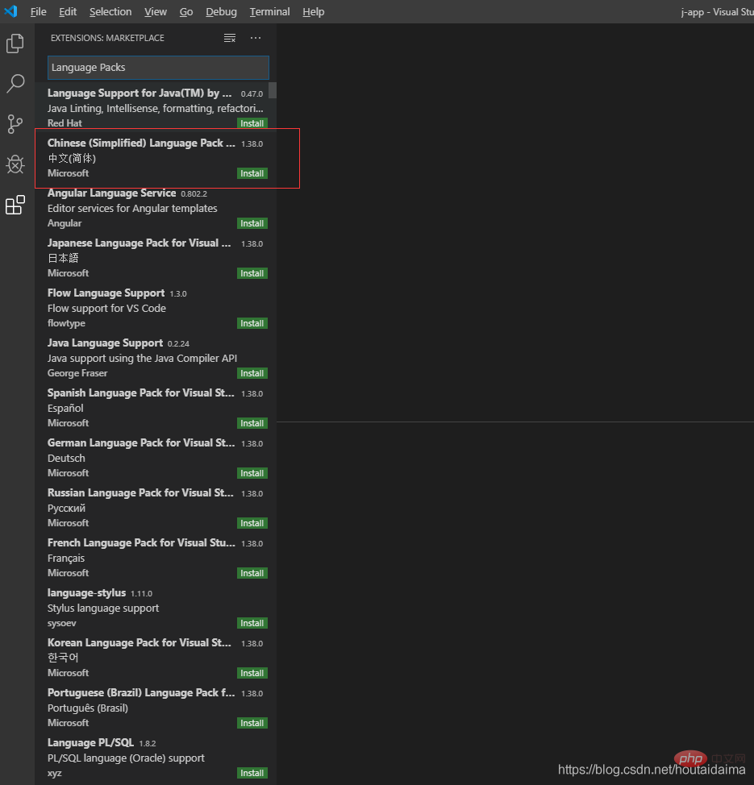This screenshot has height=785, width=754.
Task: Clear extensions search results icon
Action: pos(230,38)
